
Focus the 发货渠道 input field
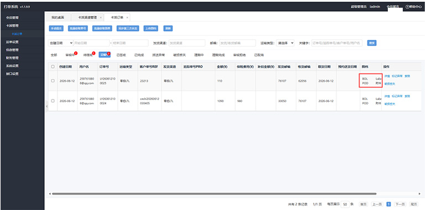(x=186, y=43)
